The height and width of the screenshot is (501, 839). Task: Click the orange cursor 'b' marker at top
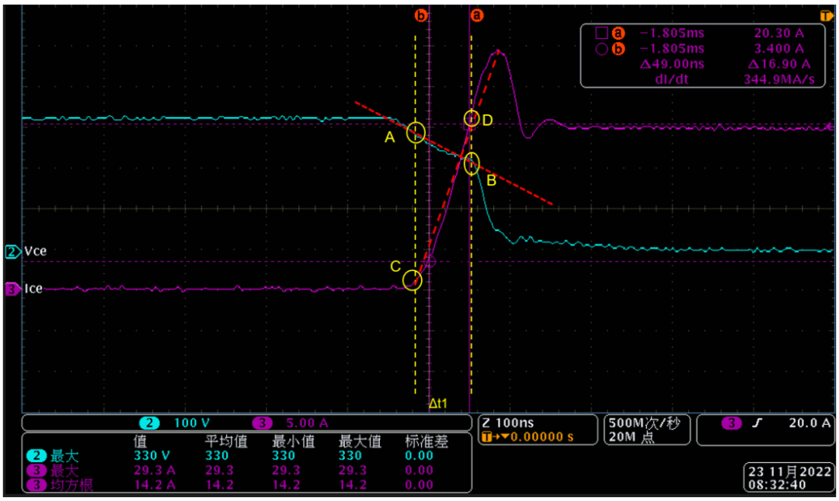pos(421,16)
